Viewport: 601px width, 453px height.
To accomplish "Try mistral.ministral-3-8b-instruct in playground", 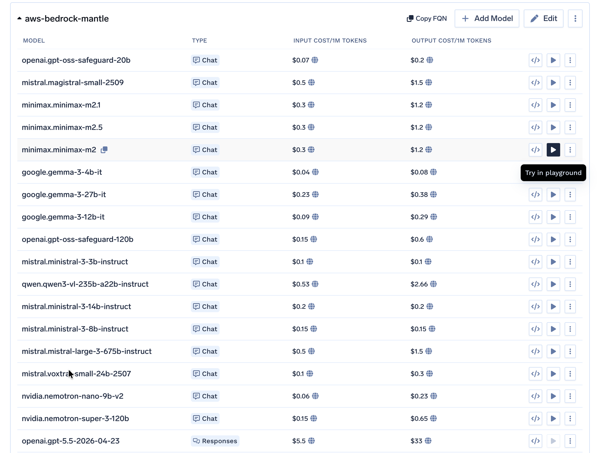I will 553,329.
